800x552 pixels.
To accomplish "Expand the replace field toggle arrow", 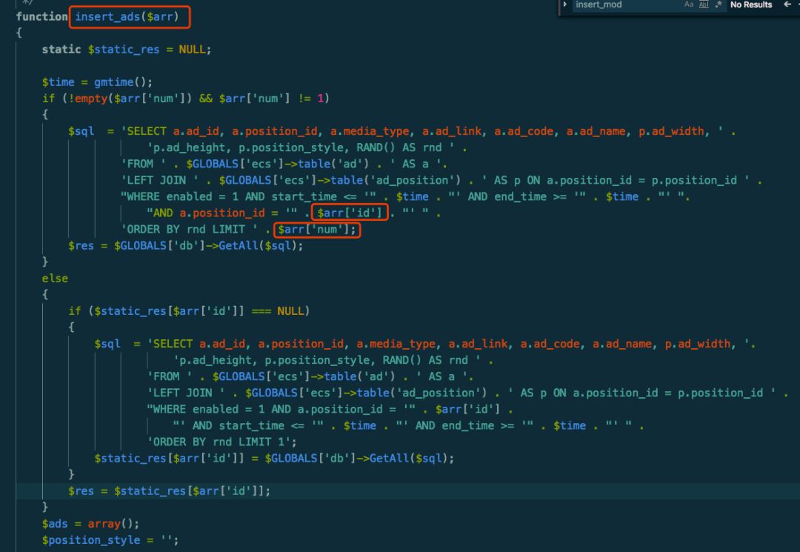I will tap(565, 4).
